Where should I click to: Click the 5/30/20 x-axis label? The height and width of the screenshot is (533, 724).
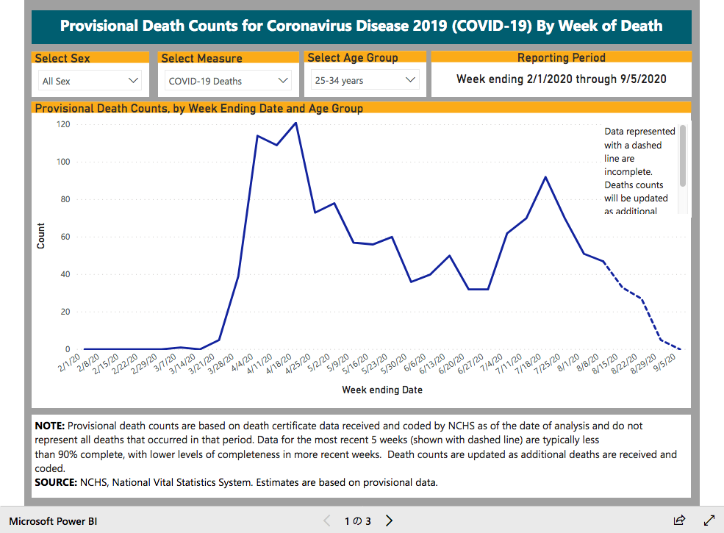[394, 363]
